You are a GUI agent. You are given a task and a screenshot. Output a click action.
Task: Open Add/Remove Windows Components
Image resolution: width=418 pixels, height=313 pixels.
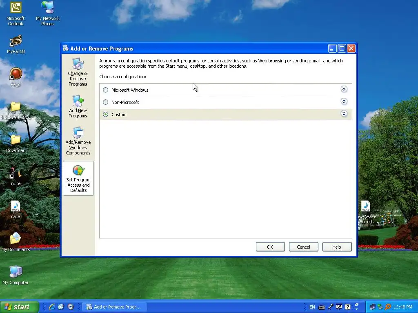[x=78, y=141]
